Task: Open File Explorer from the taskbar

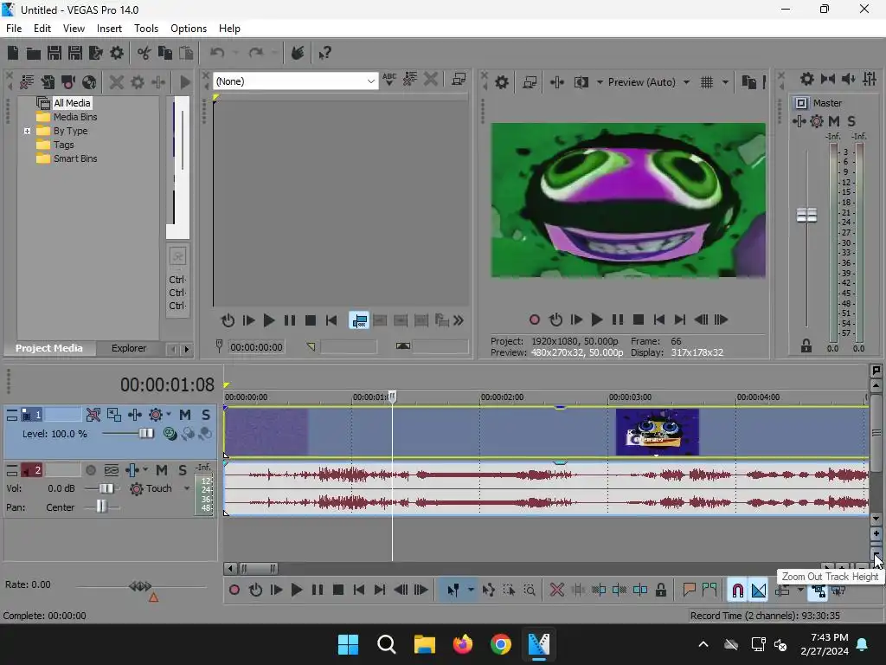Action: click(424, 644)
